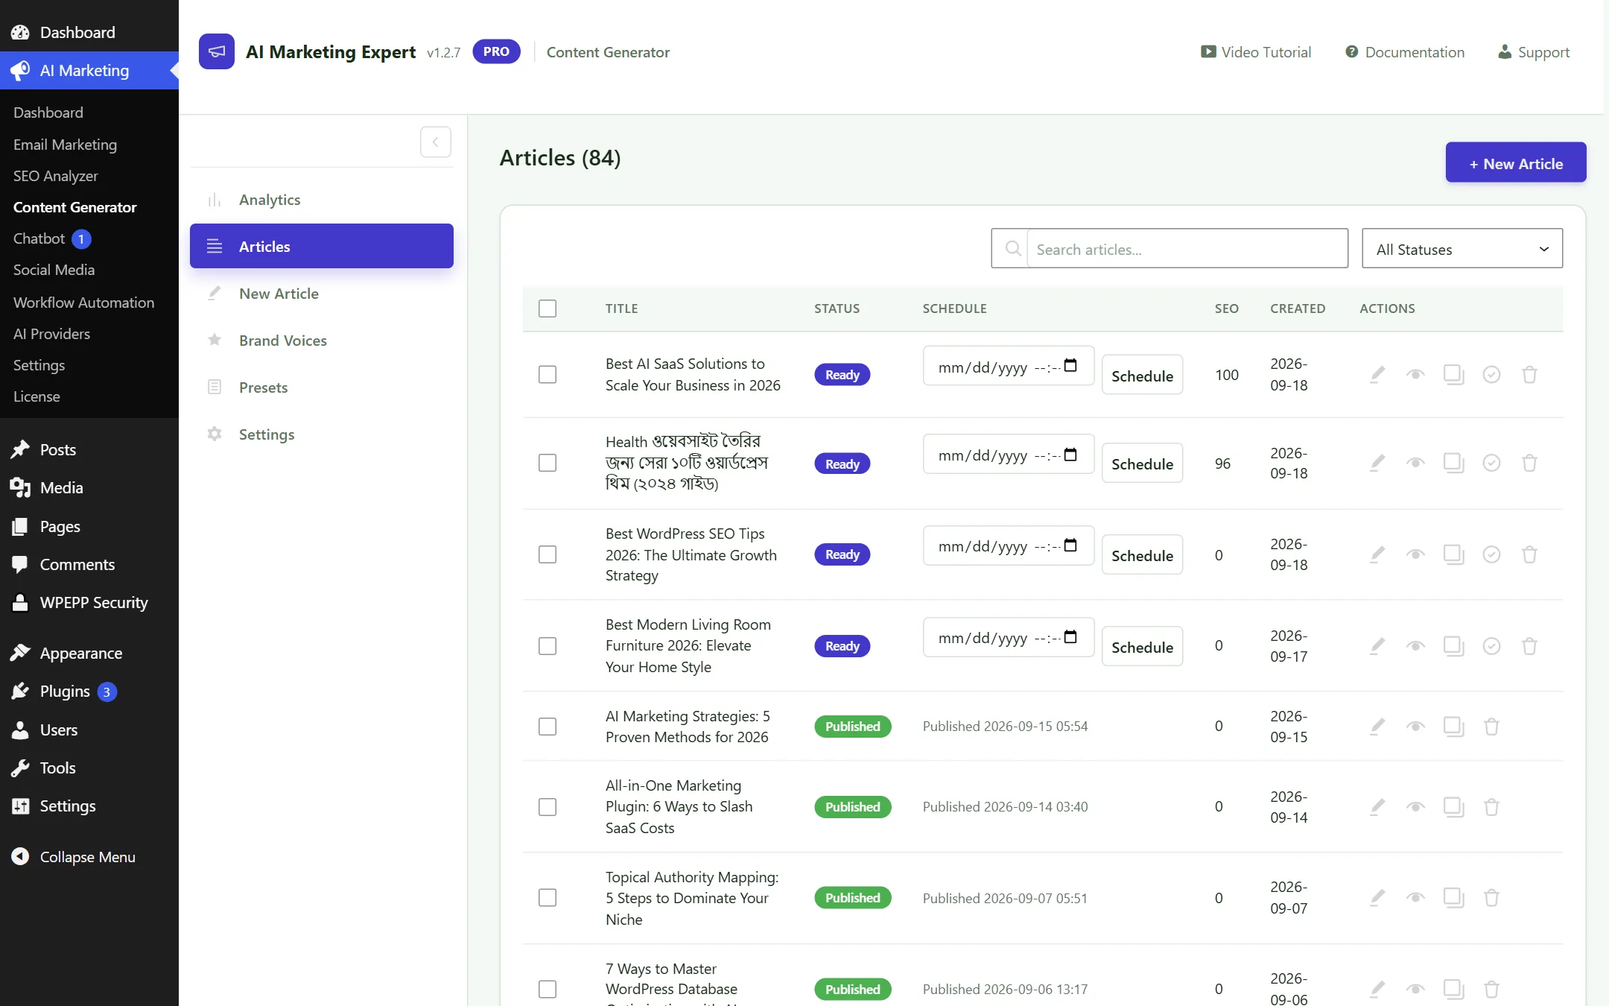Viewport: 1609px width, 1006px height.
Task: Toggle the select-all articles checkbox
Action: [x=548, y=309]
